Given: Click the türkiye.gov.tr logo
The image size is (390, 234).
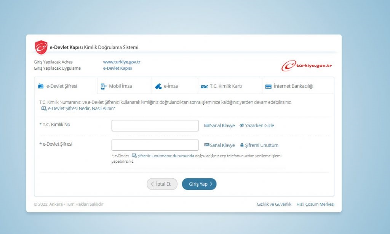Looking at the screenshot, I should [307, 66].
